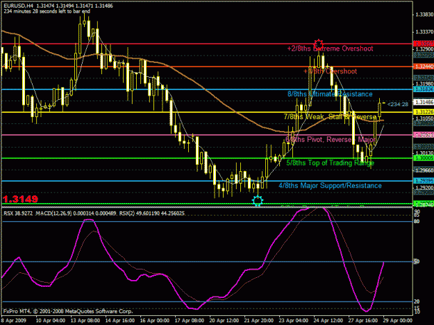
Task: Click the '<234:28' bar timer label
Action: 397,104
